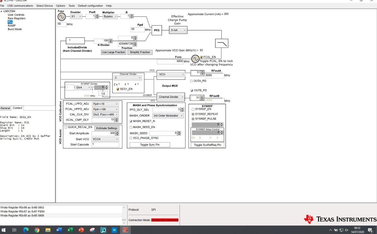Viewport: 377px width, 234px height.
Task: Switch to the General tab
Action: tap(5, 108)
